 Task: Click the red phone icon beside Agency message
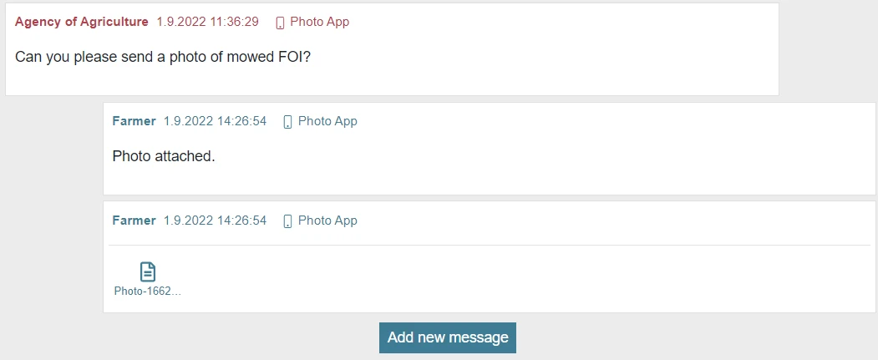click(x=280, y=23)
